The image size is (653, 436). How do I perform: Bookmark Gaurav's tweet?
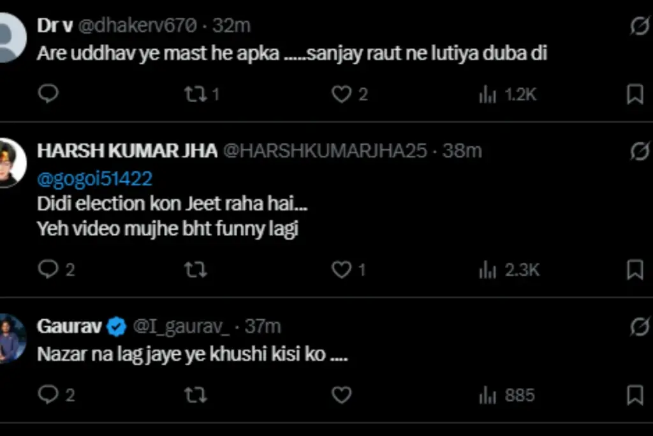[x=635, y=395]
